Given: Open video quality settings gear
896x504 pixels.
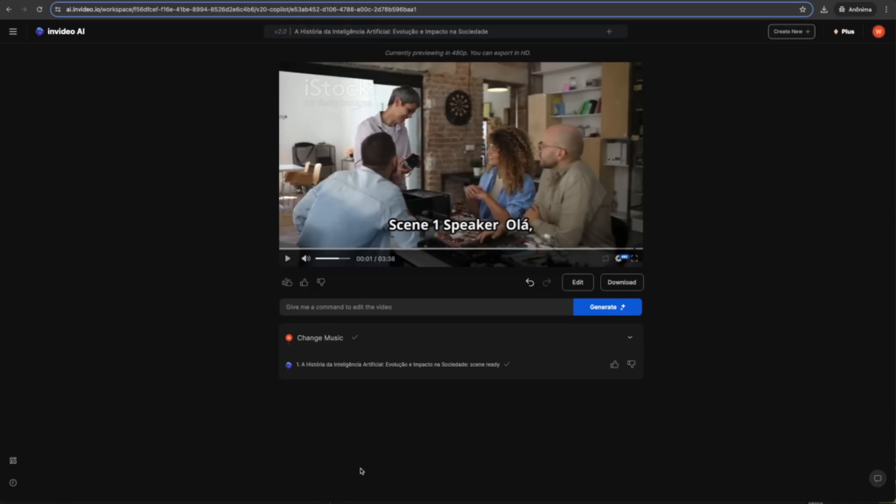Looking at the screenshot, I should click(619, 258).
